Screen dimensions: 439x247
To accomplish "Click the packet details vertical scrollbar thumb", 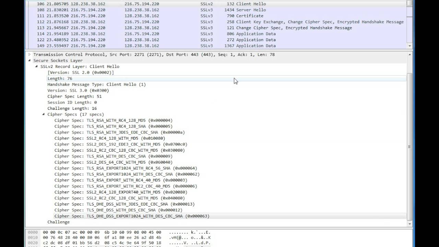I will [x=410, y=147].
